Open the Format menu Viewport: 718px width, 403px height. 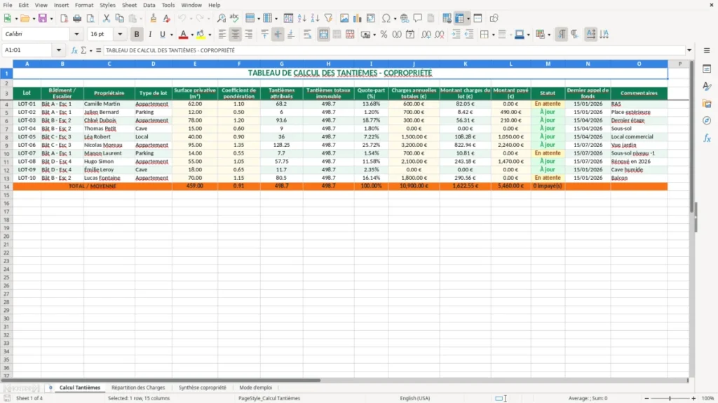(x=84, y=5)
